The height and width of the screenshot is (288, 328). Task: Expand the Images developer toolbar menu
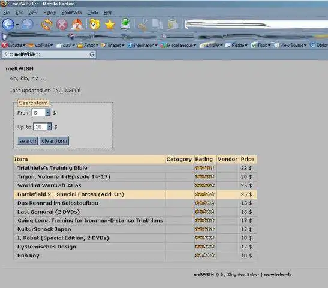coord(113,45)
